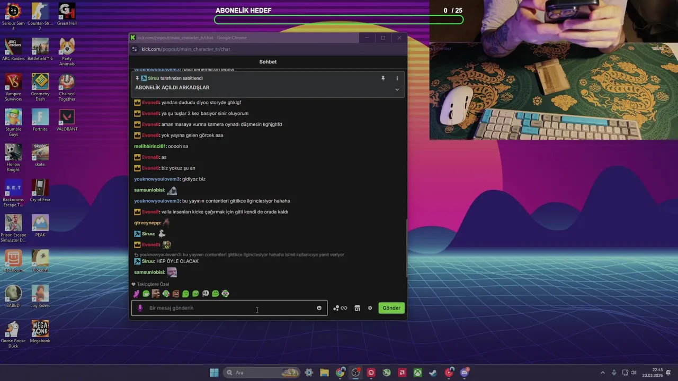
Task: Open the pinned message three-dot menu
Action: [397, 78]
